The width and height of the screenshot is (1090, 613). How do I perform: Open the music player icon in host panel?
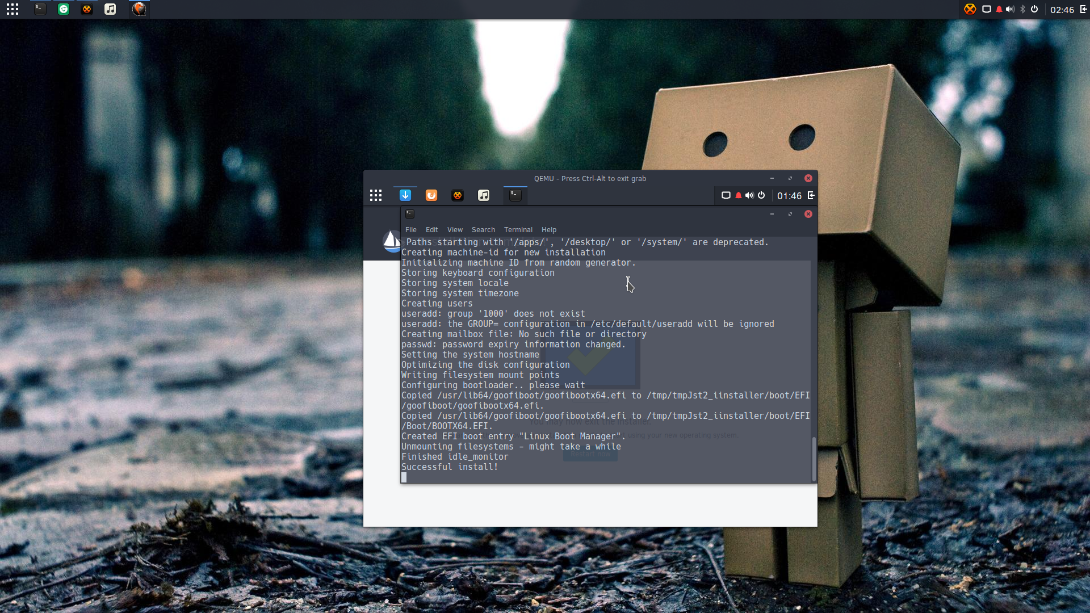pyautogui.click(x=110, y=9)
